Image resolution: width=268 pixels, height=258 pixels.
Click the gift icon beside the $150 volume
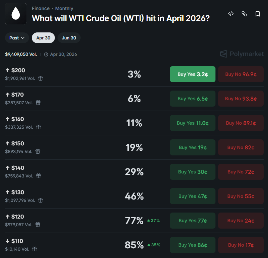click(38, 151)
